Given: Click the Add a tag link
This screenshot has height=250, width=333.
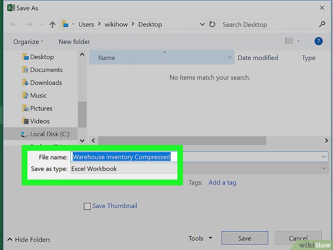Looking at the screenshot, I should click(x=222, y=182).
